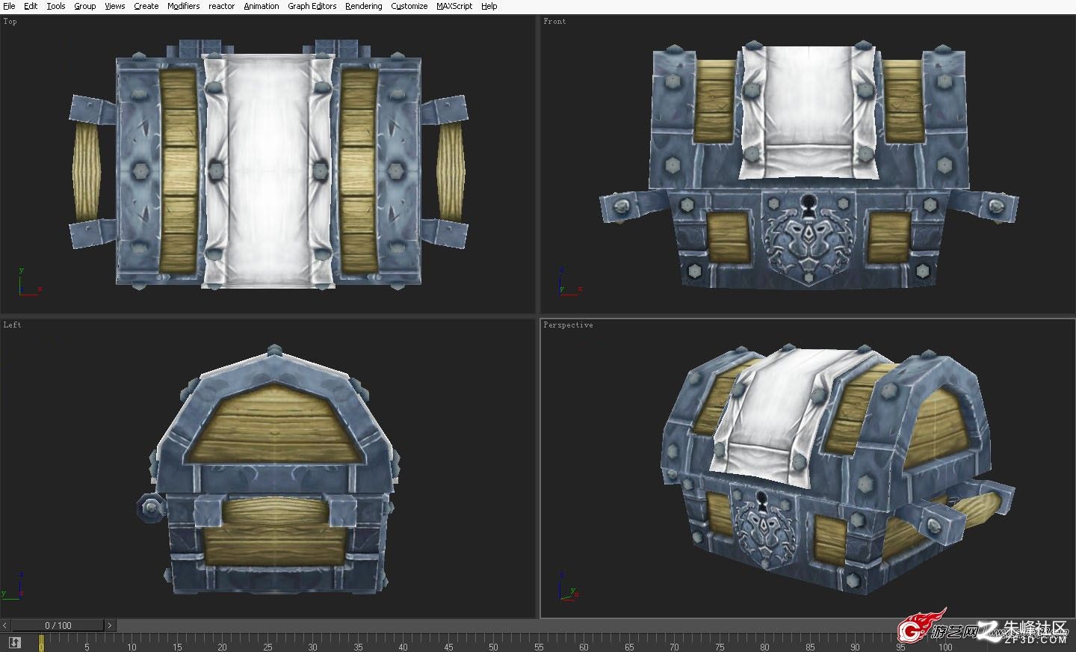Open the reactor menu
Image resolution: width=1076 pixels, height=652 pixels.
tap(222, 6)
